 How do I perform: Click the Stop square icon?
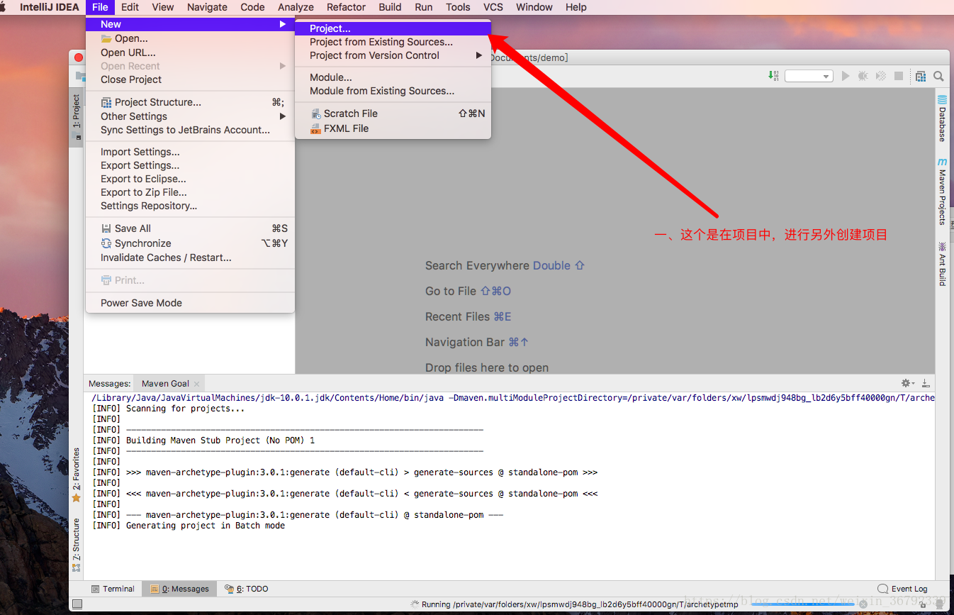(899, 76)
